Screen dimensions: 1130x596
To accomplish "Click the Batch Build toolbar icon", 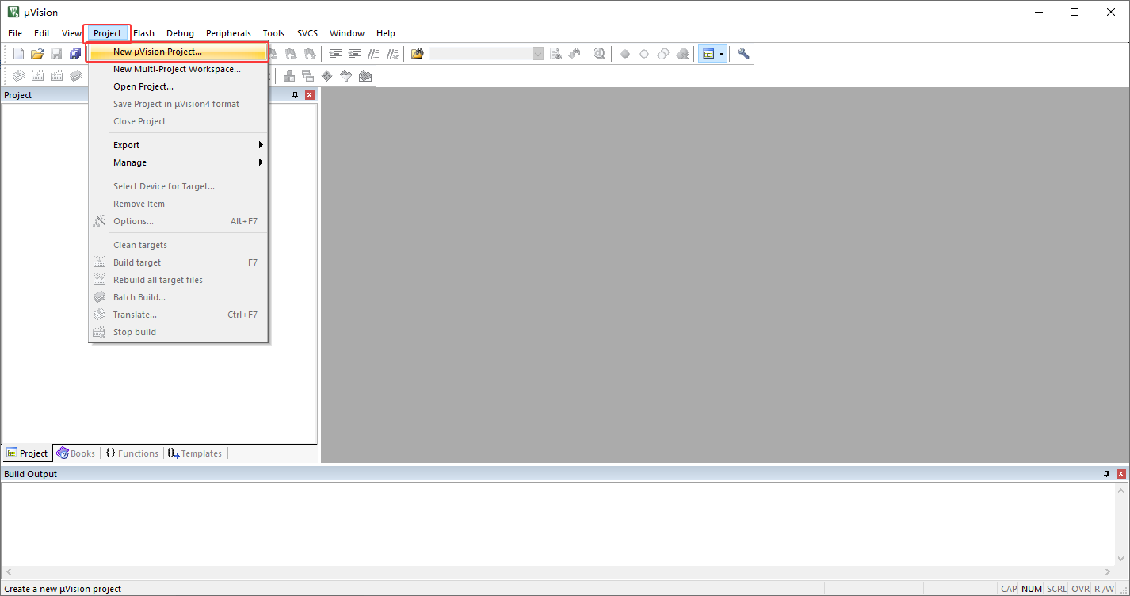I will tap(75, 76).
